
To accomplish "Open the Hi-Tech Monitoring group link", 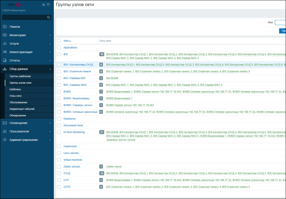I will 74,132.
